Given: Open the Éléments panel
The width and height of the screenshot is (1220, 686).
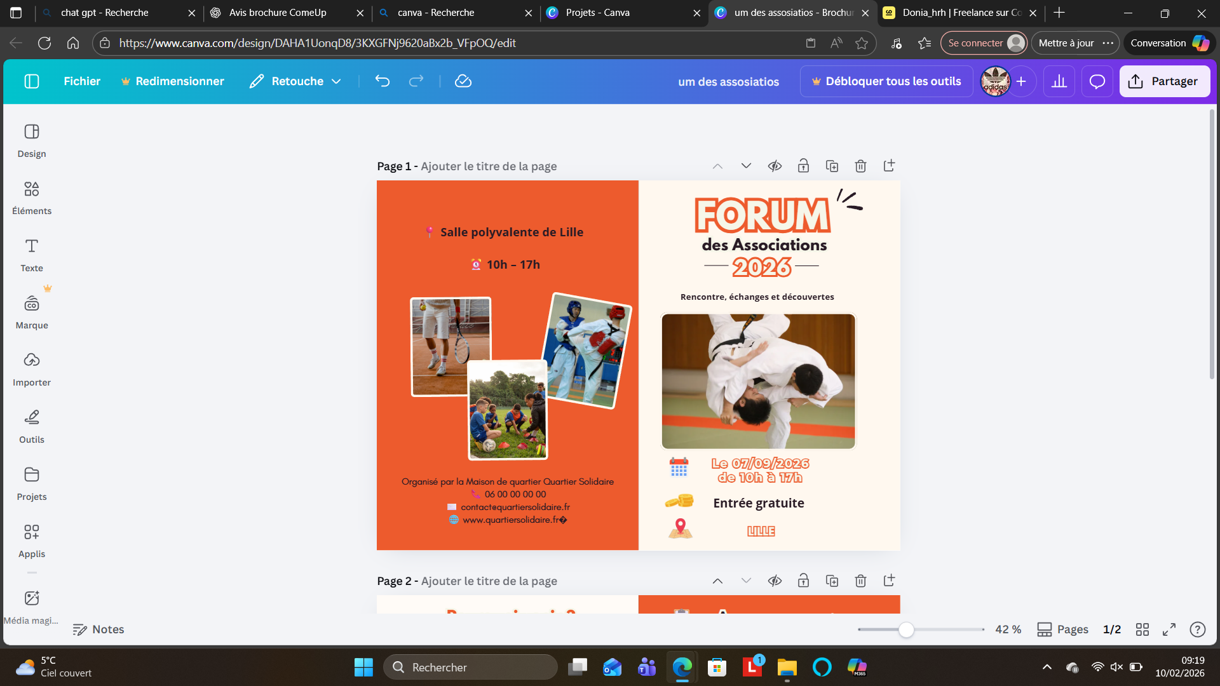Looking at the screenshot, I should pyautogui.click(x=31, y=198).
